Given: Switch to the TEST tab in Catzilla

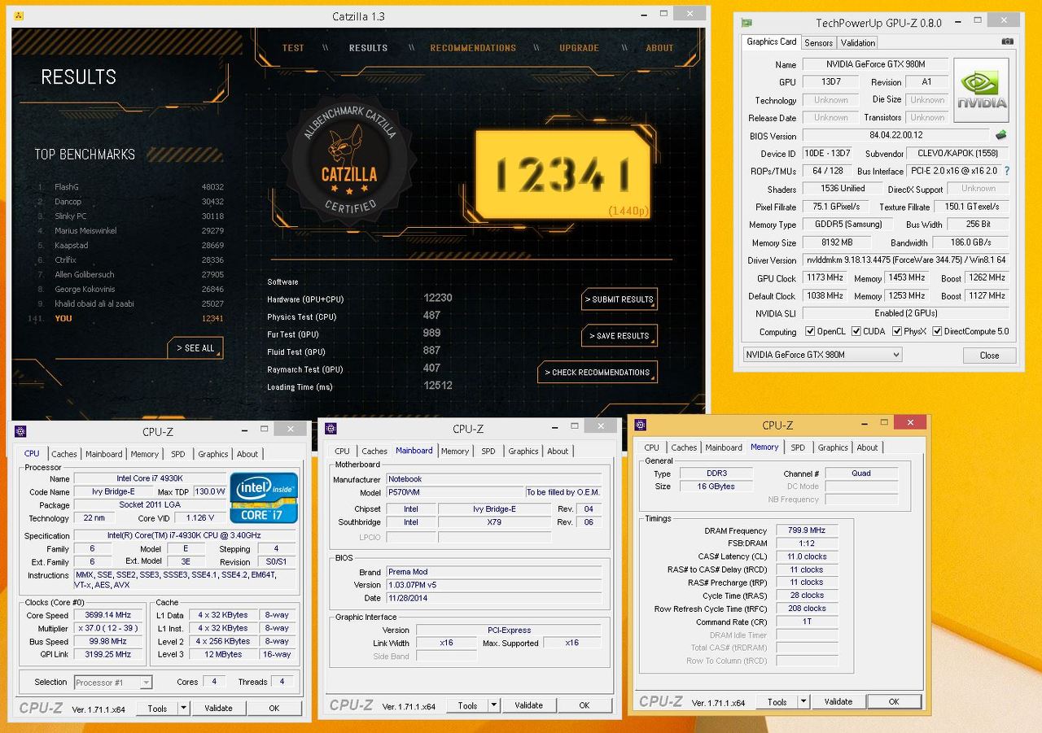Looking at the screenshot, I should coord(293,48).
